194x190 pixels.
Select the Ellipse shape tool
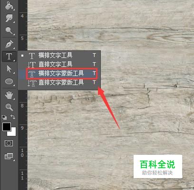pos(9,81)
